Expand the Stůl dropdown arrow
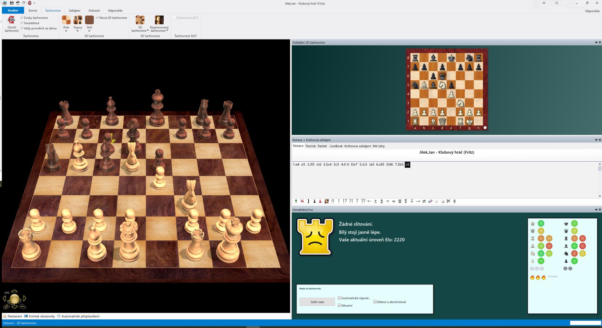 tap(89, 31)
